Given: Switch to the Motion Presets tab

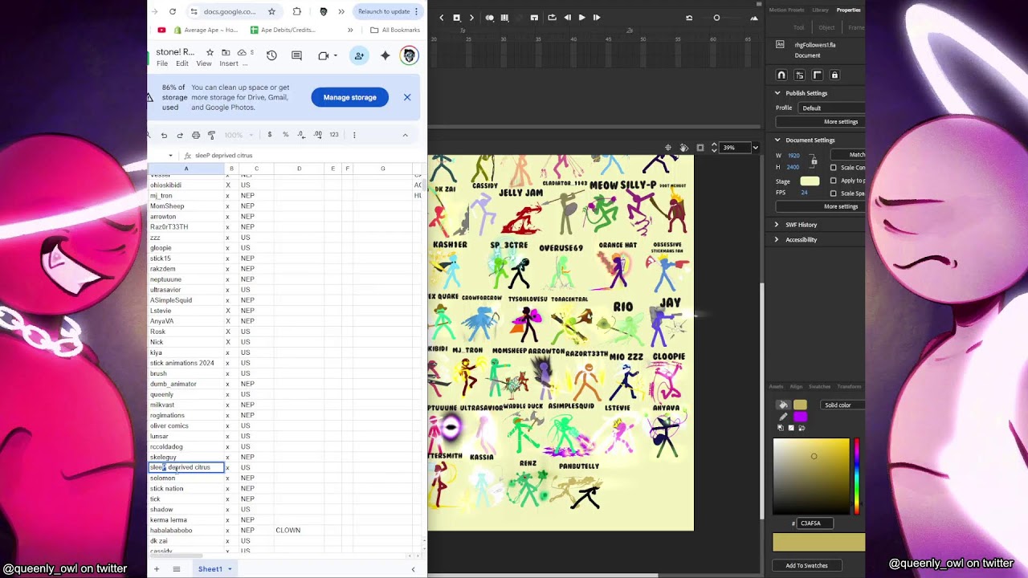Looking at the screenshot, I should coord(786,10).
